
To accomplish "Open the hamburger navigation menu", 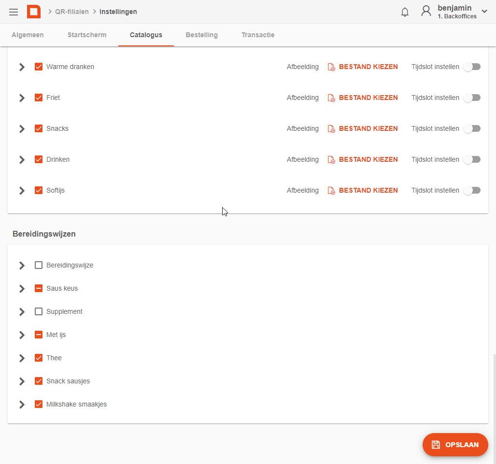I will tap(14, 12).
